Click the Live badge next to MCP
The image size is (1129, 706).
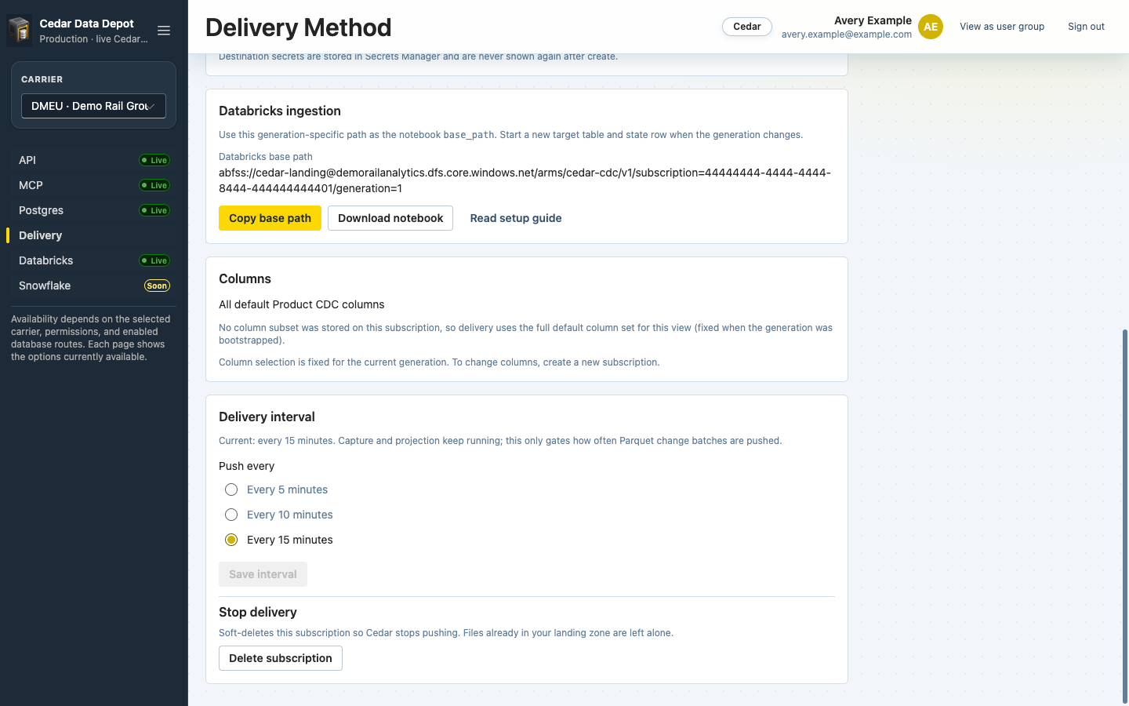click(154, 185)
